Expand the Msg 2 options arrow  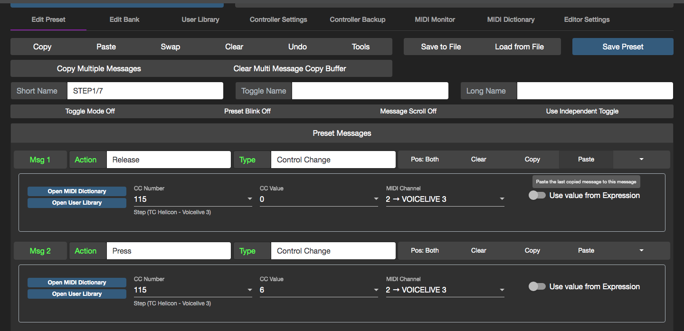coord(641,251)
